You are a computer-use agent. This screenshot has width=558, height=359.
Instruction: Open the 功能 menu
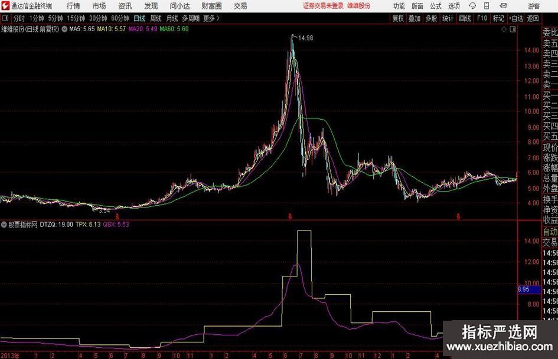point(399,6)
